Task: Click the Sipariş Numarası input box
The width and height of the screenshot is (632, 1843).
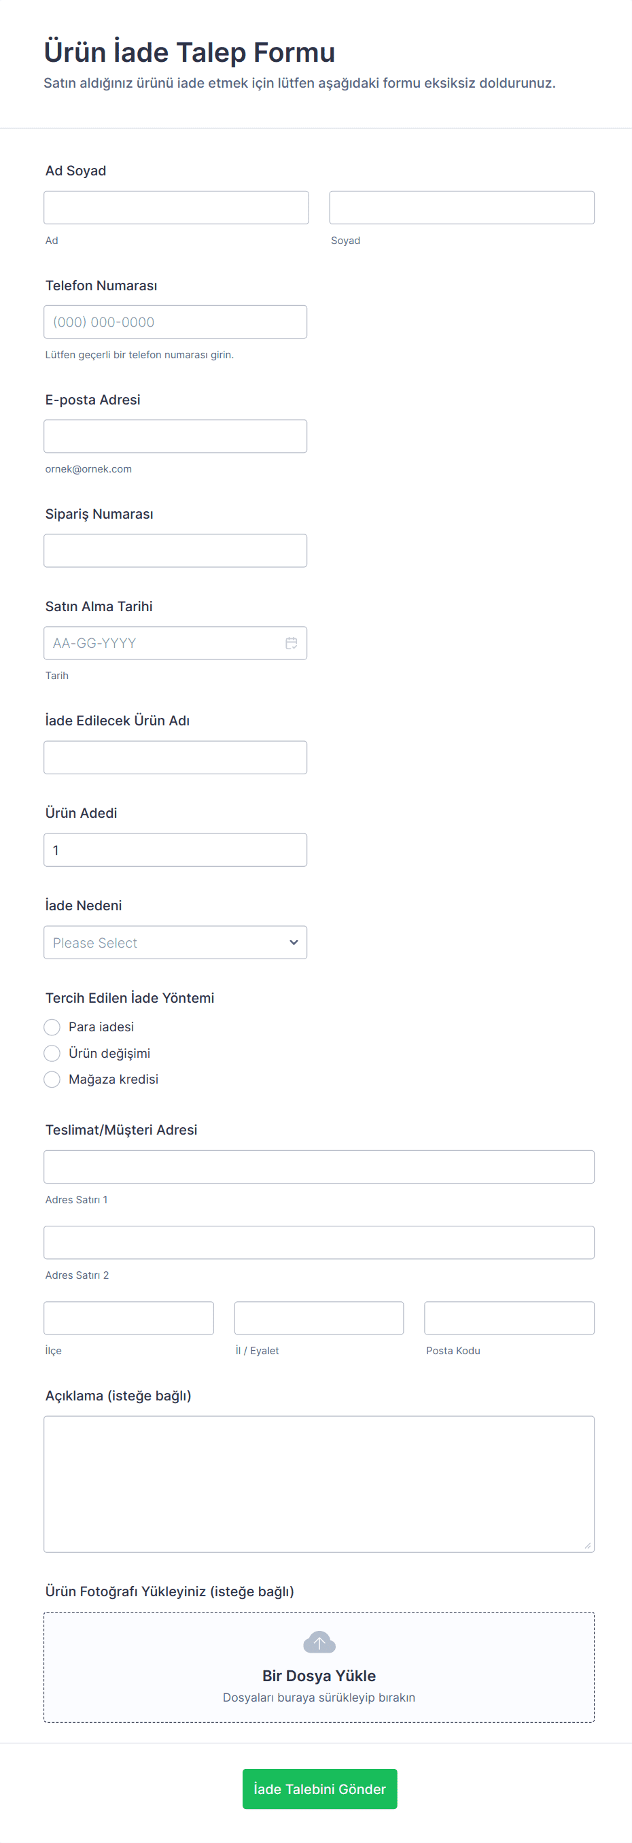Action: (175, 551)
